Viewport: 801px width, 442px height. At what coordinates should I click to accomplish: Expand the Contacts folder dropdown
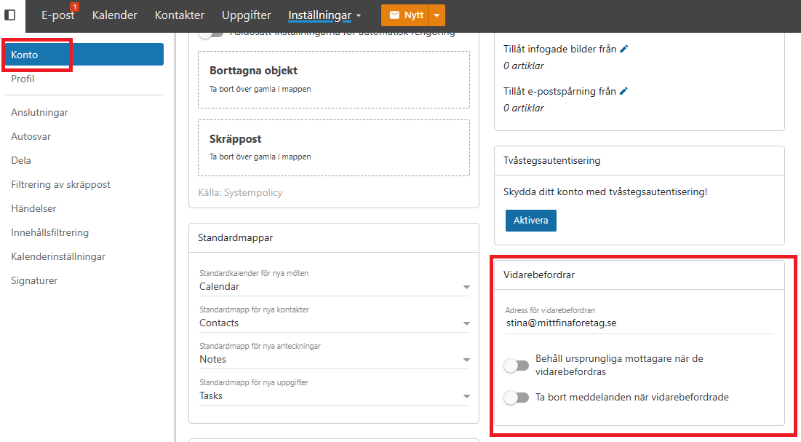click(x=334, y=323)
